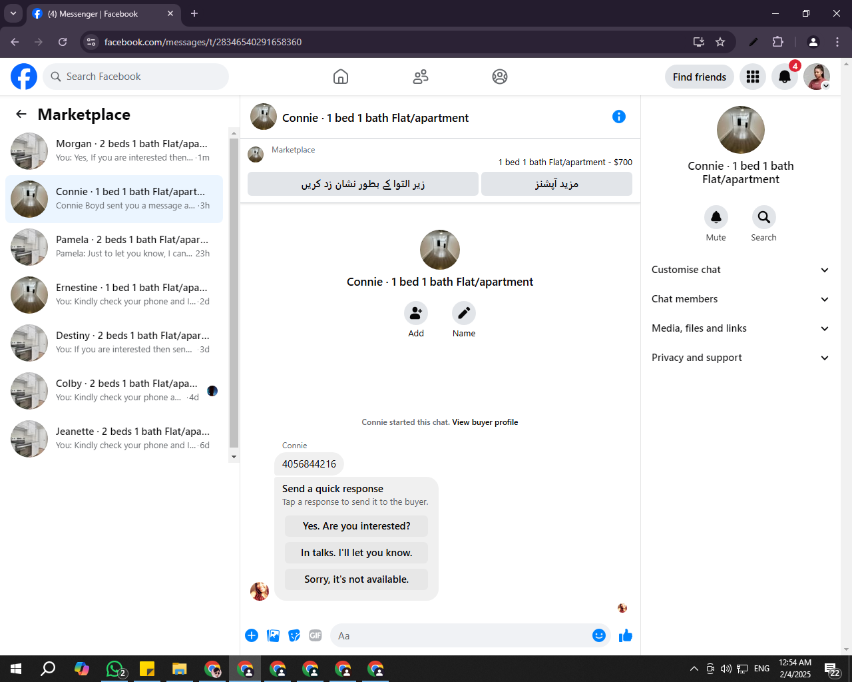The height and width of the screenshot is (682, 852).
Task: Click the Aa message input field
Action: pos(461,635)
